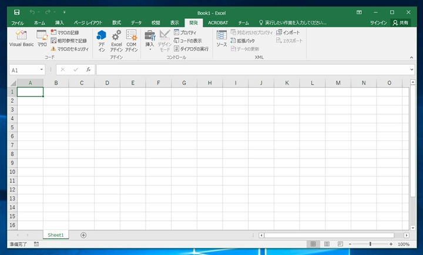The height and width of the screenshot is (255, 423).
Task: Click the Insert Function fx icon
Action: pos(89,69)
